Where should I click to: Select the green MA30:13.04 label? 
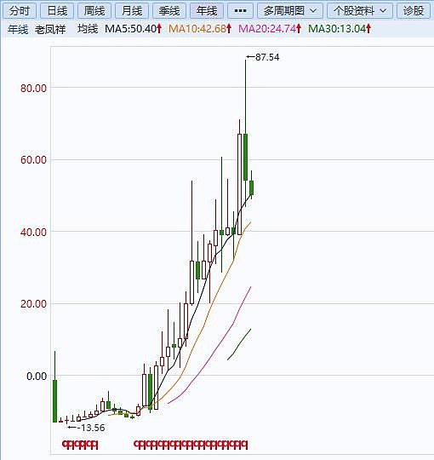[x=340, y=29]
